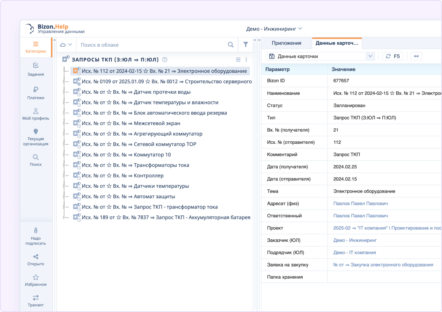Expand the cloud source dropdown

[x=66, y=45]
